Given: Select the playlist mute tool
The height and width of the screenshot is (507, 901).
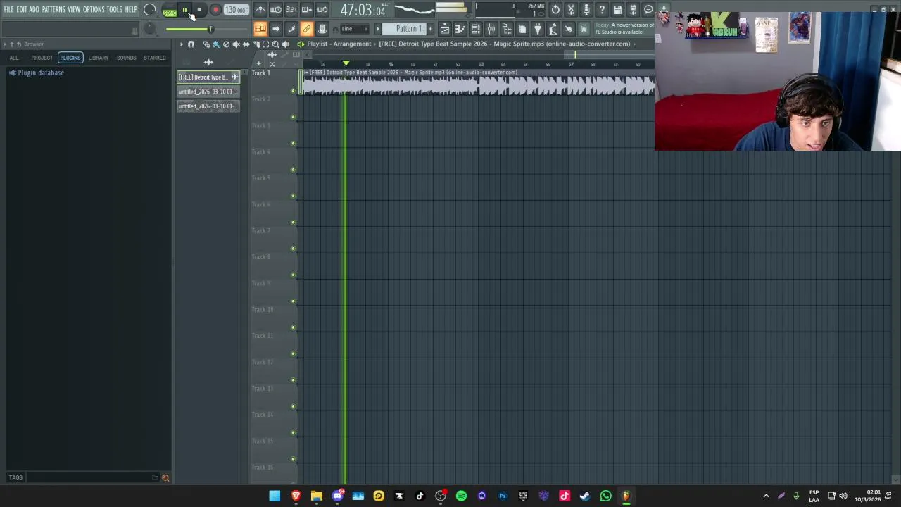Looking at the screenshot, I should tap(236, 44).
